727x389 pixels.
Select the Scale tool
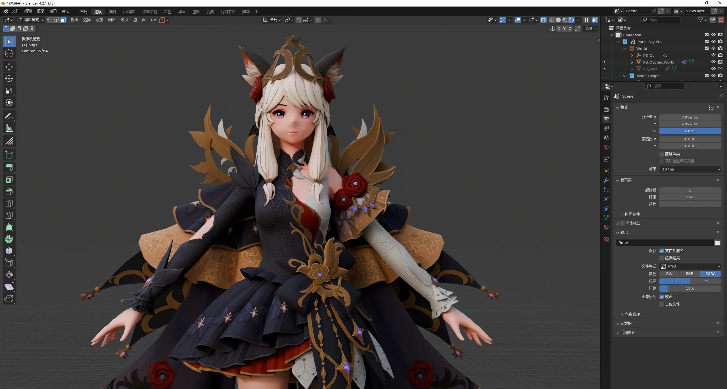point(9,91)
